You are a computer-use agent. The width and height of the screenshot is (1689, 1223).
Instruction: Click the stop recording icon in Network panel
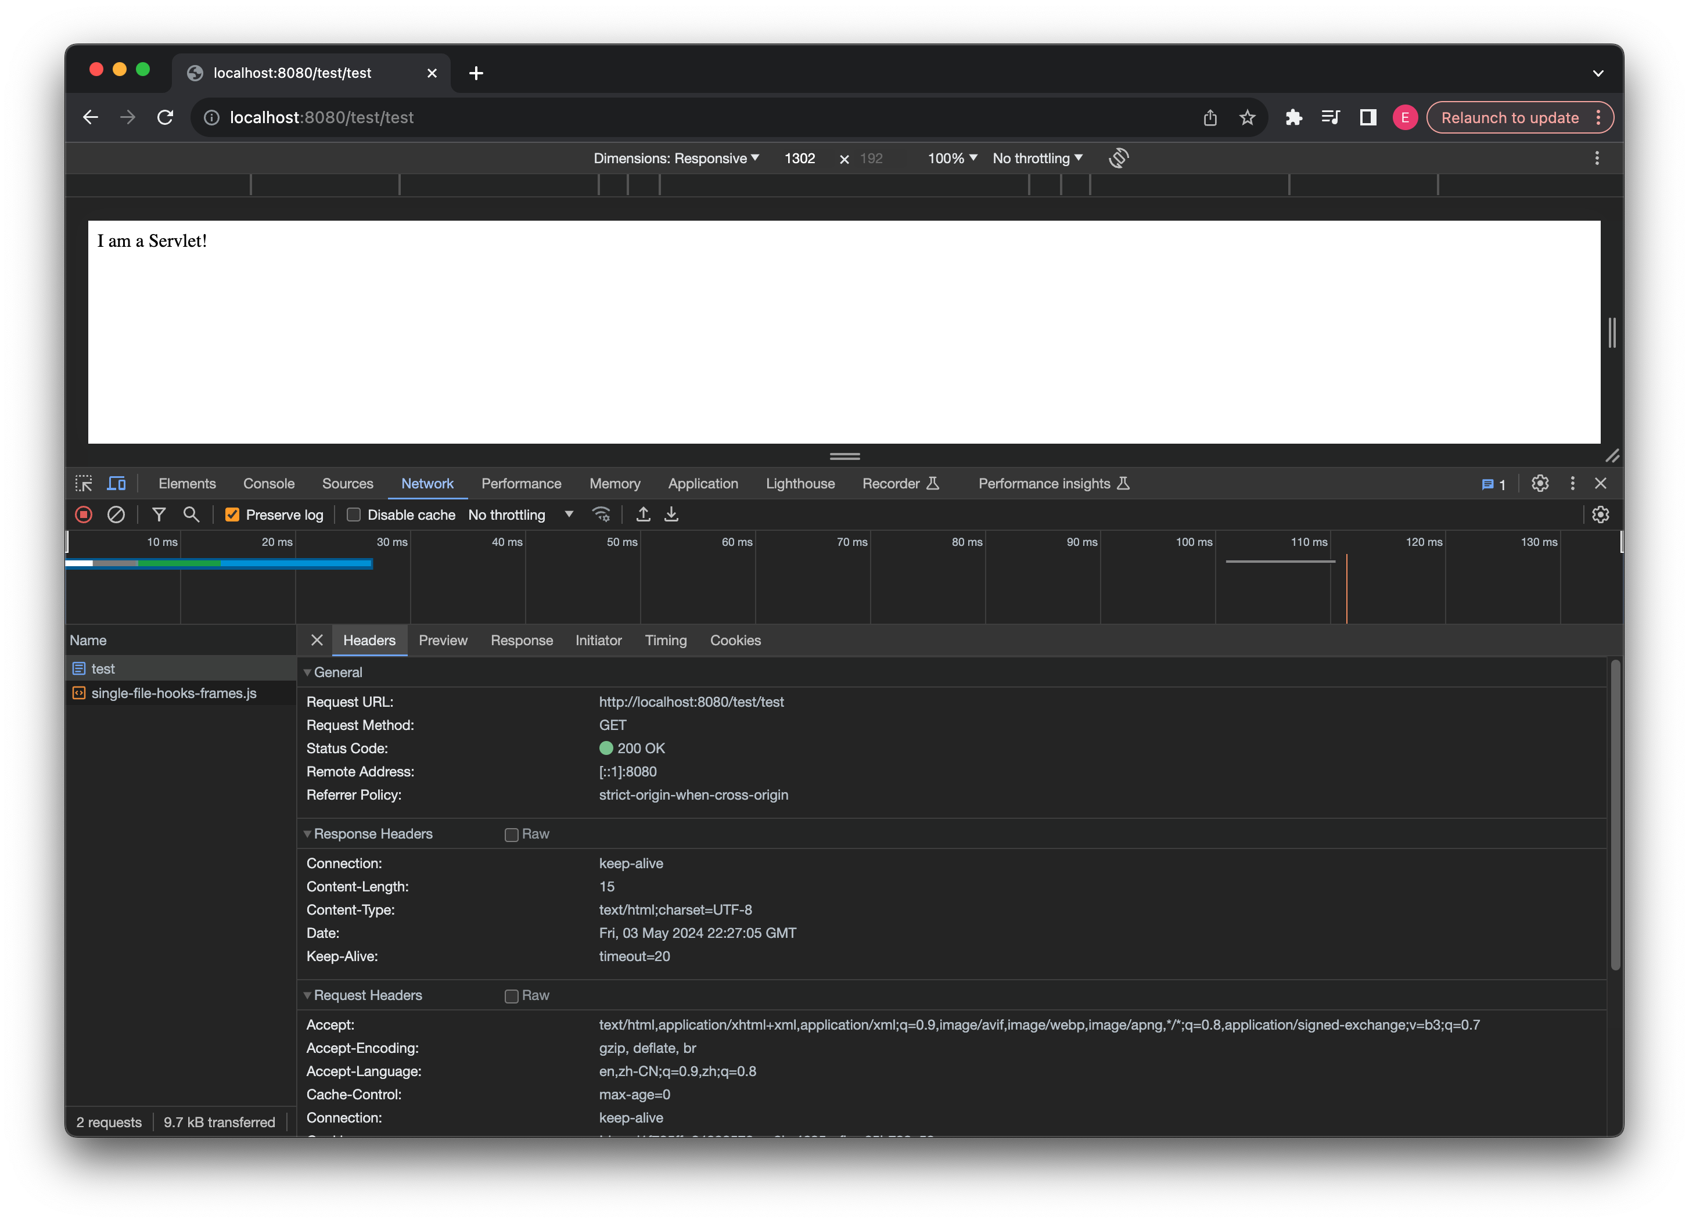tap(84, 514)
